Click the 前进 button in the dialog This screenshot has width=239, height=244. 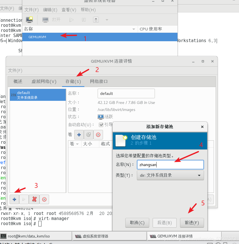coord(192,223)
